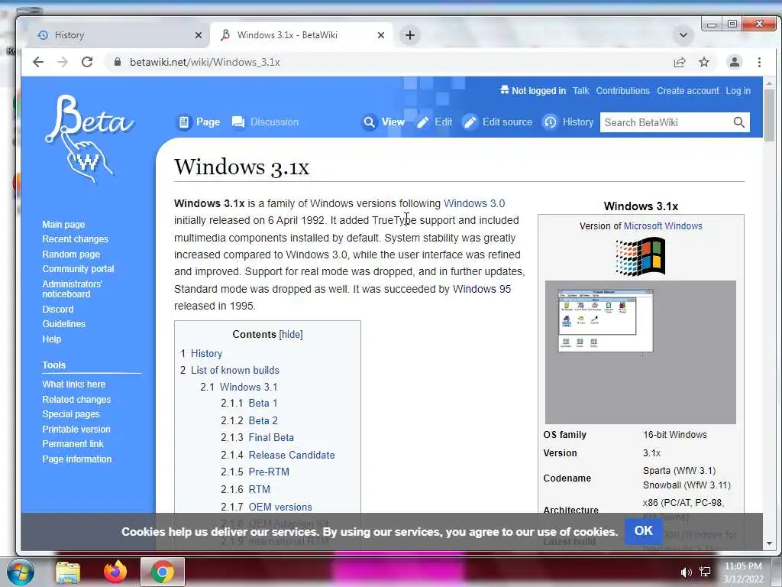This screenshot has height=587, width=782.
Task: Open the Discord link
Action: tap(58, 310)
